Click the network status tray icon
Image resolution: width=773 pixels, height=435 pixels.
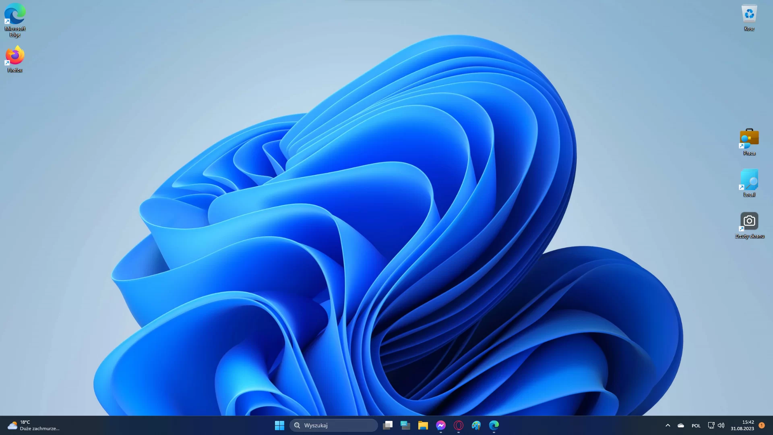[x=711, y=425]
